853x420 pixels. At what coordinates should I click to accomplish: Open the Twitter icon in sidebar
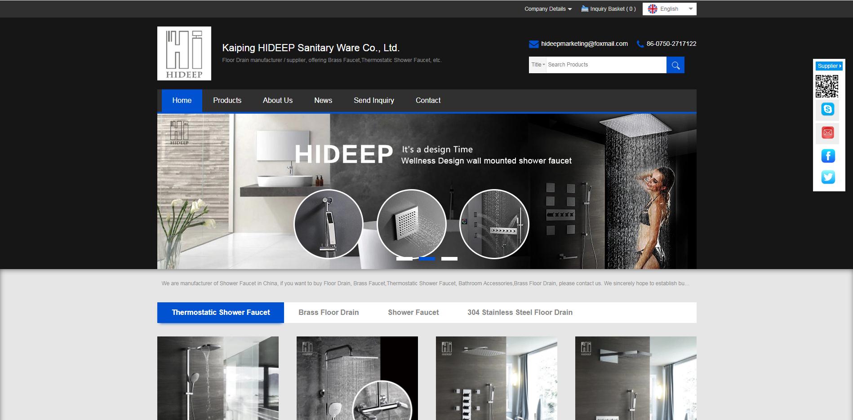(x=828, y=177)
